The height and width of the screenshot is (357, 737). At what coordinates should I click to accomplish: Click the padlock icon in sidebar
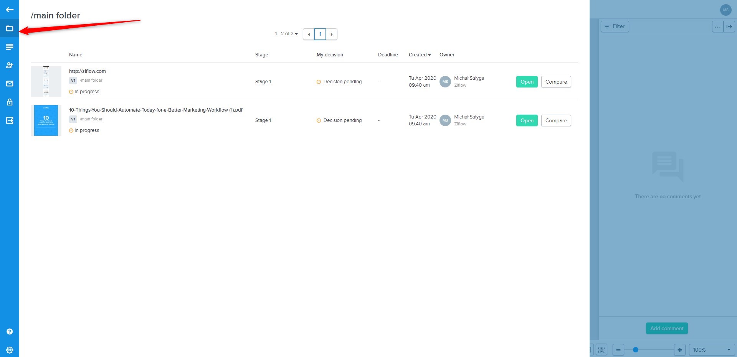10,102
